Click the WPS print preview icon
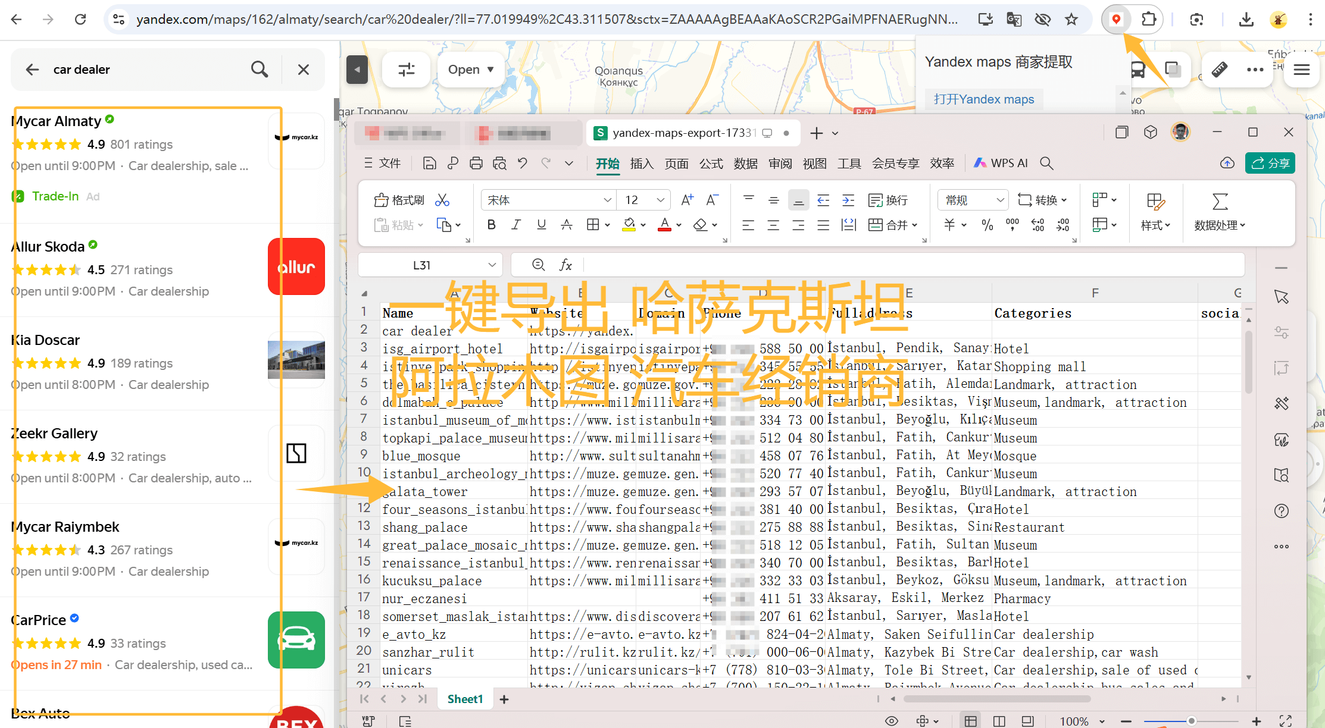The width and height of the screenshot is (1325, 728). click(x=499, y=163)
